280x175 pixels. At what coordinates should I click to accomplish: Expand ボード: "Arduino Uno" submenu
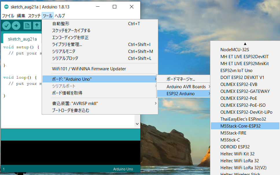pos(100,79)
